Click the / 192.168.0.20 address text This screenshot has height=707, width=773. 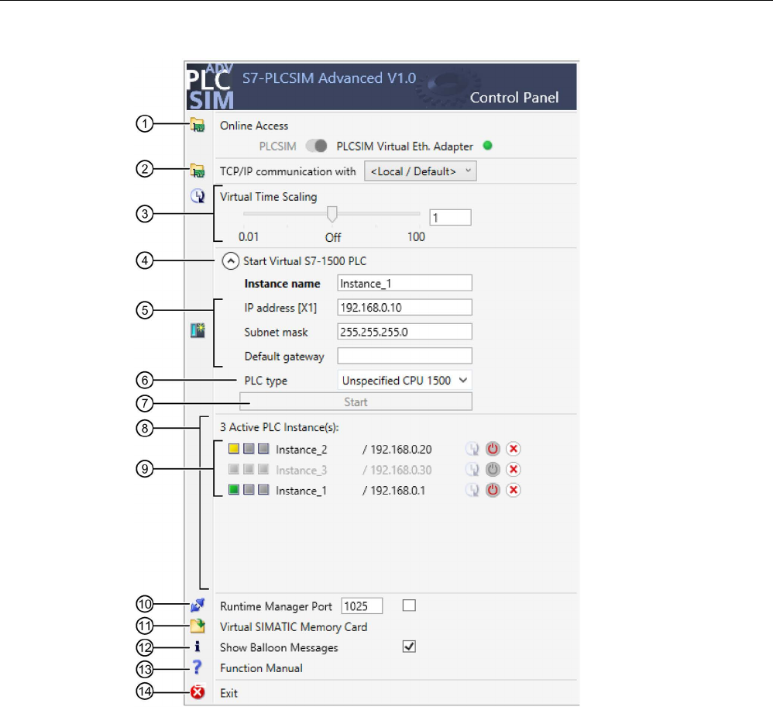[x=397, y=450]
